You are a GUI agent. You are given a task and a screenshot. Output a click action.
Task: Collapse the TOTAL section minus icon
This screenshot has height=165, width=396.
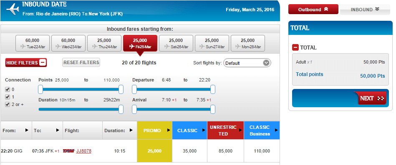point(295,47)
